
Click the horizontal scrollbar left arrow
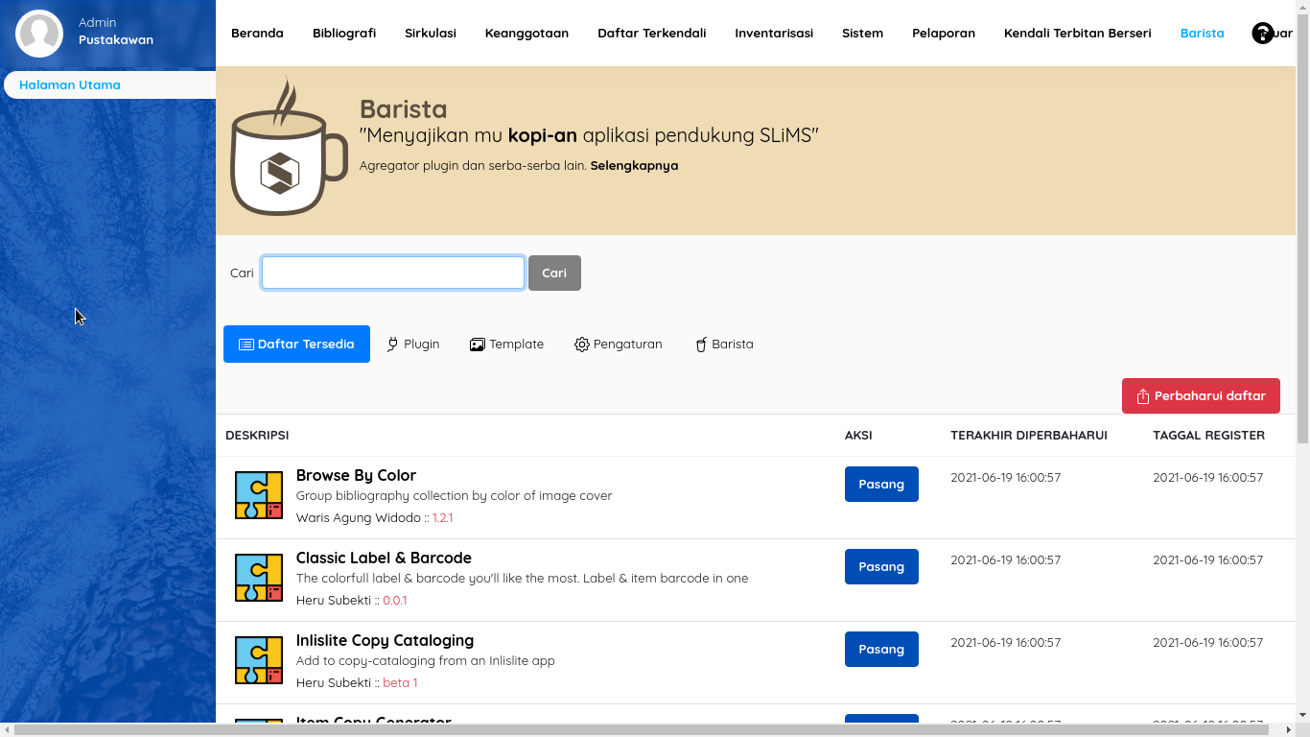7,729
